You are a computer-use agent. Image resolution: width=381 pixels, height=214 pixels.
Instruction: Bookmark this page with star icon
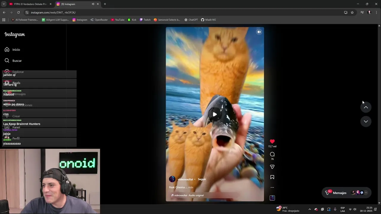[x=352, y=12]
